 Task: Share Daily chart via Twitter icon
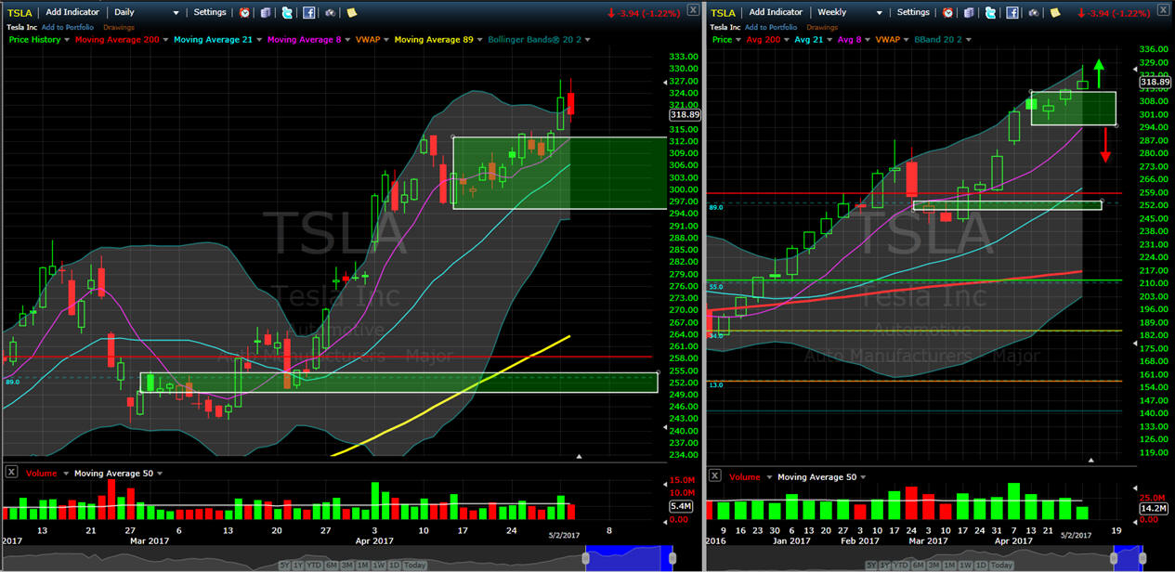287,13
